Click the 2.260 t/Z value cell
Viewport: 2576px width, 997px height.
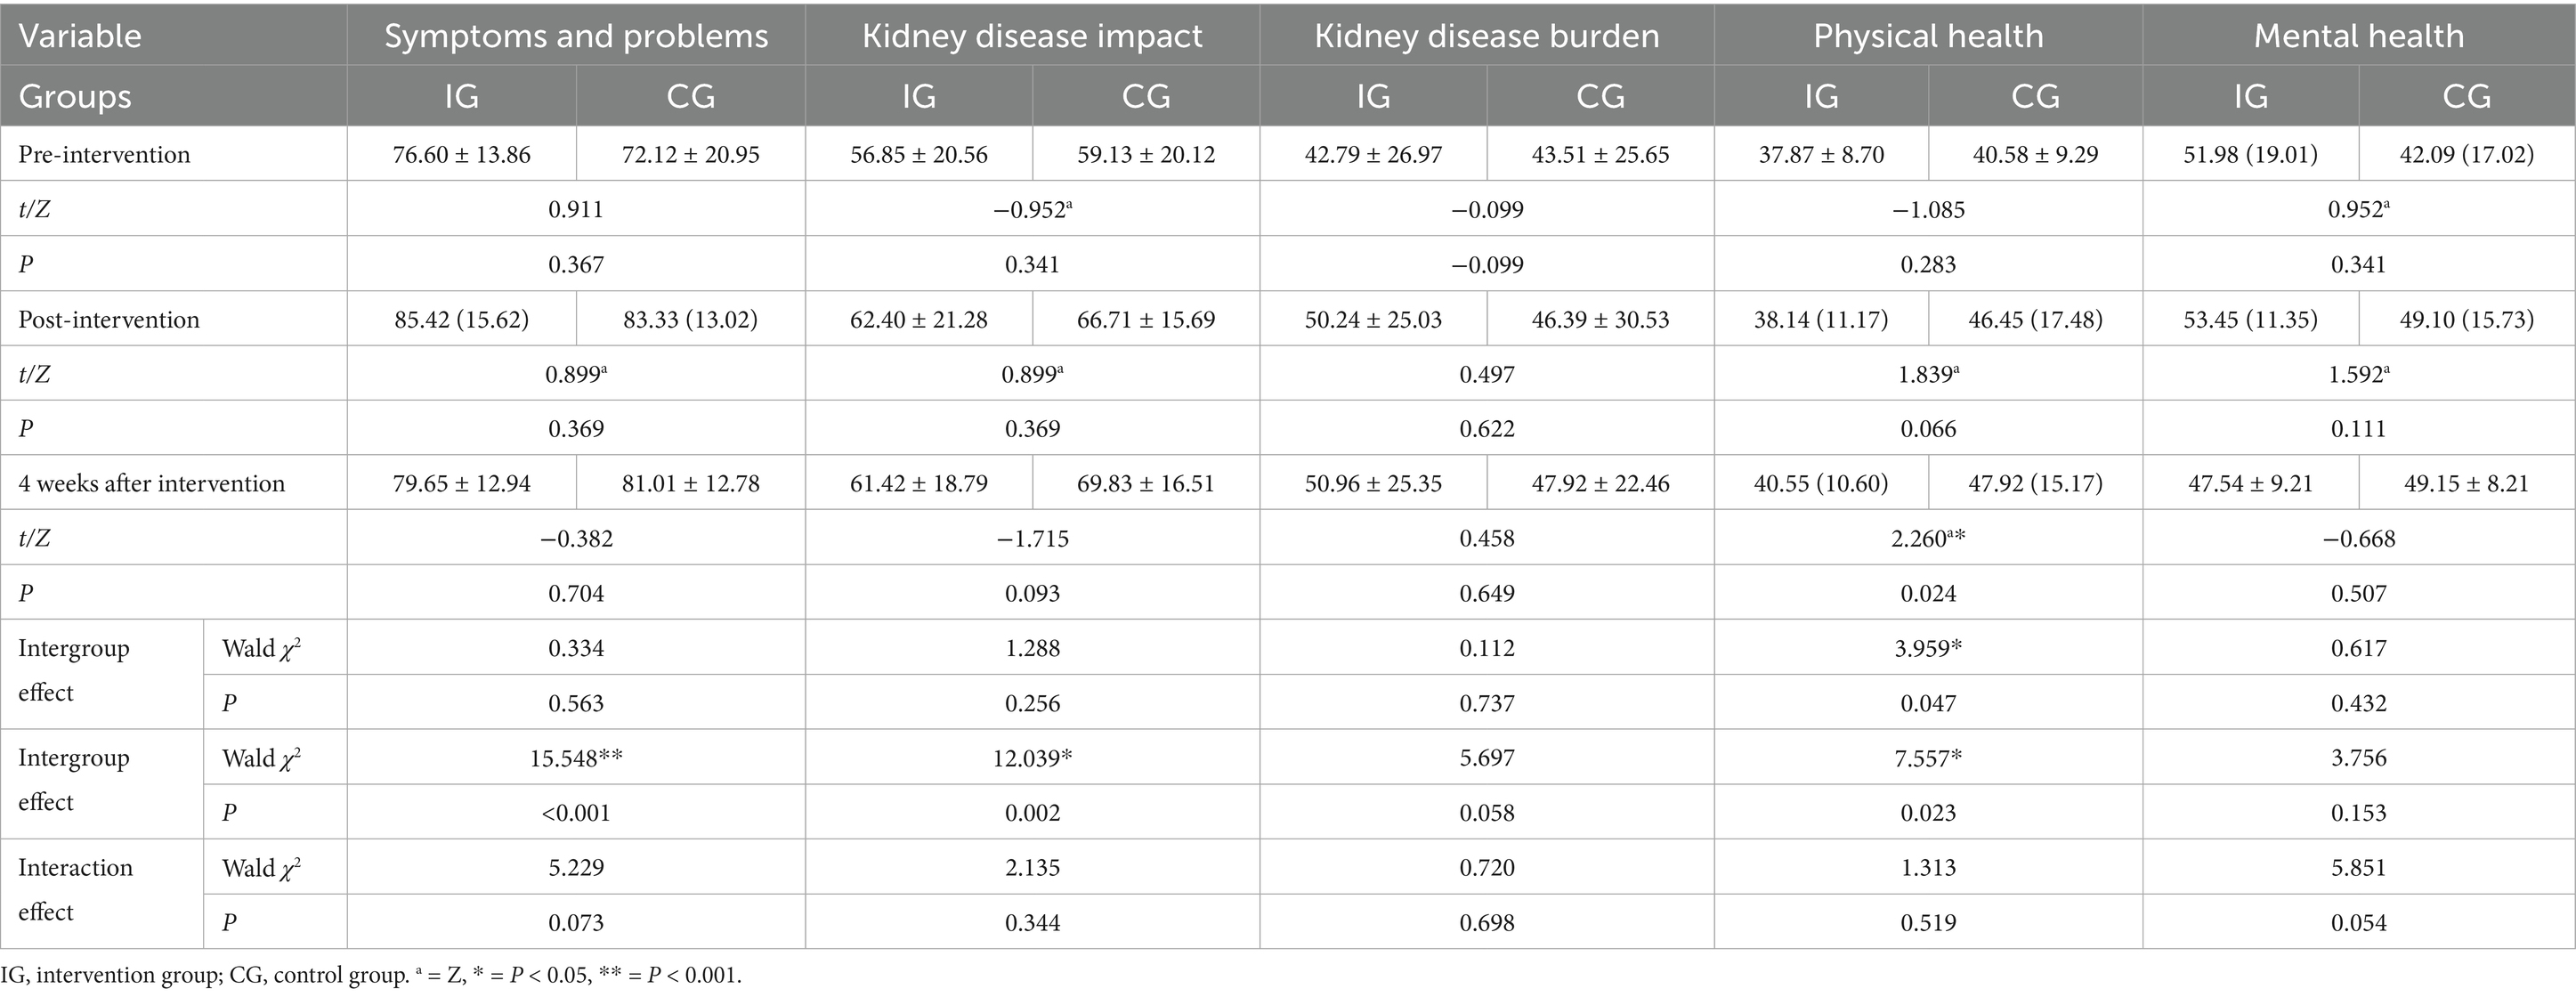tap(1928, 539)
